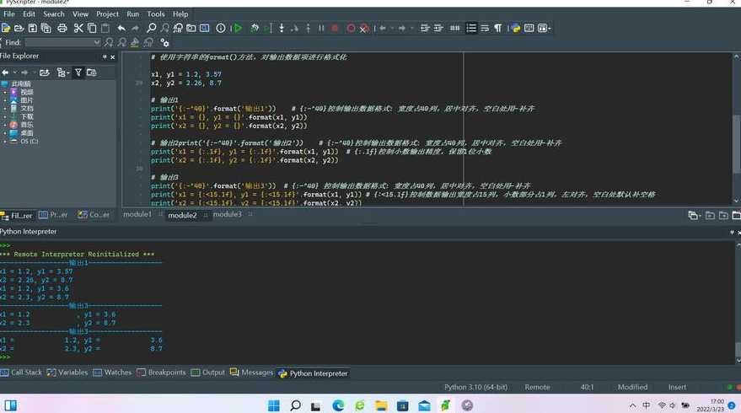Toggle line numbers display icon
741x413 pixels.
tap(471, 29)
